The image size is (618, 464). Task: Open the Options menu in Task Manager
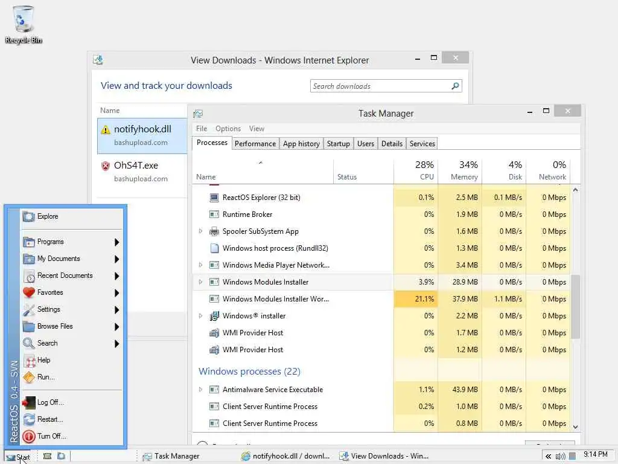point(228,129)
